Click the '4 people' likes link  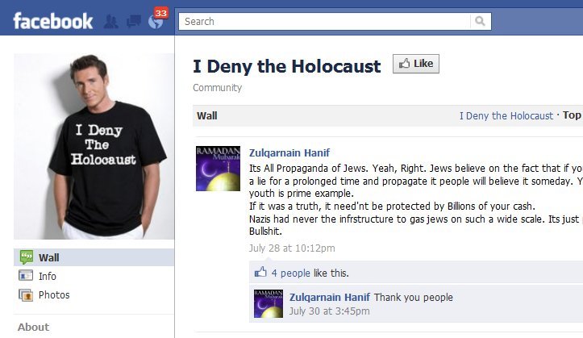pyautogui.click(x=291, y=273)
